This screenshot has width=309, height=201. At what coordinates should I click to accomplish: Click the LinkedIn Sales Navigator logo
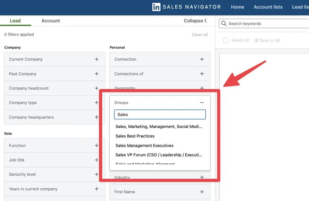[x=186, y=7]
